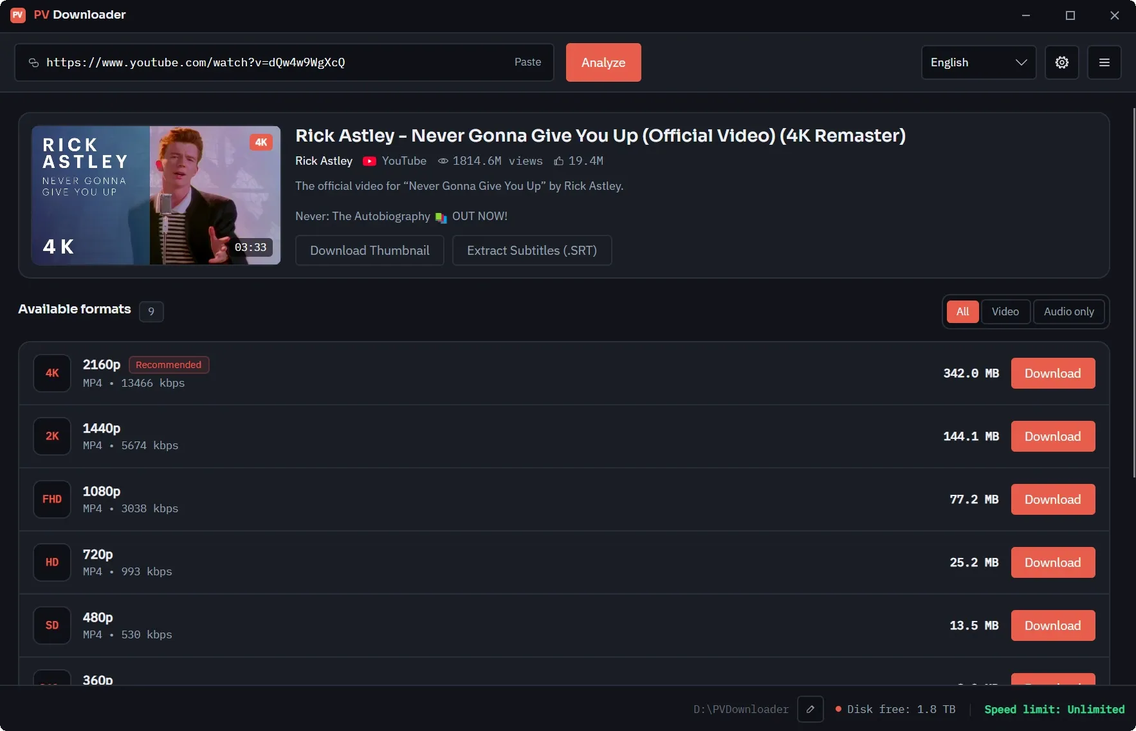This screenshot has width=1136, height=731.
Task: Click the 1814.6M views text
Action: click(497, 161)
